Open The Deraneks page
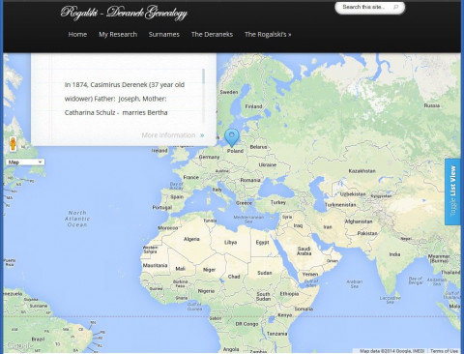 click(212, 35)
